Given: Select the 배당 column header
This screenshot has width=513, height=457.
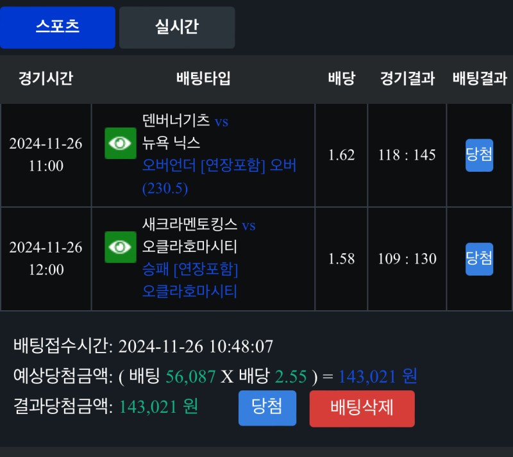Looking at the screenshot, I should pos(341,79).
